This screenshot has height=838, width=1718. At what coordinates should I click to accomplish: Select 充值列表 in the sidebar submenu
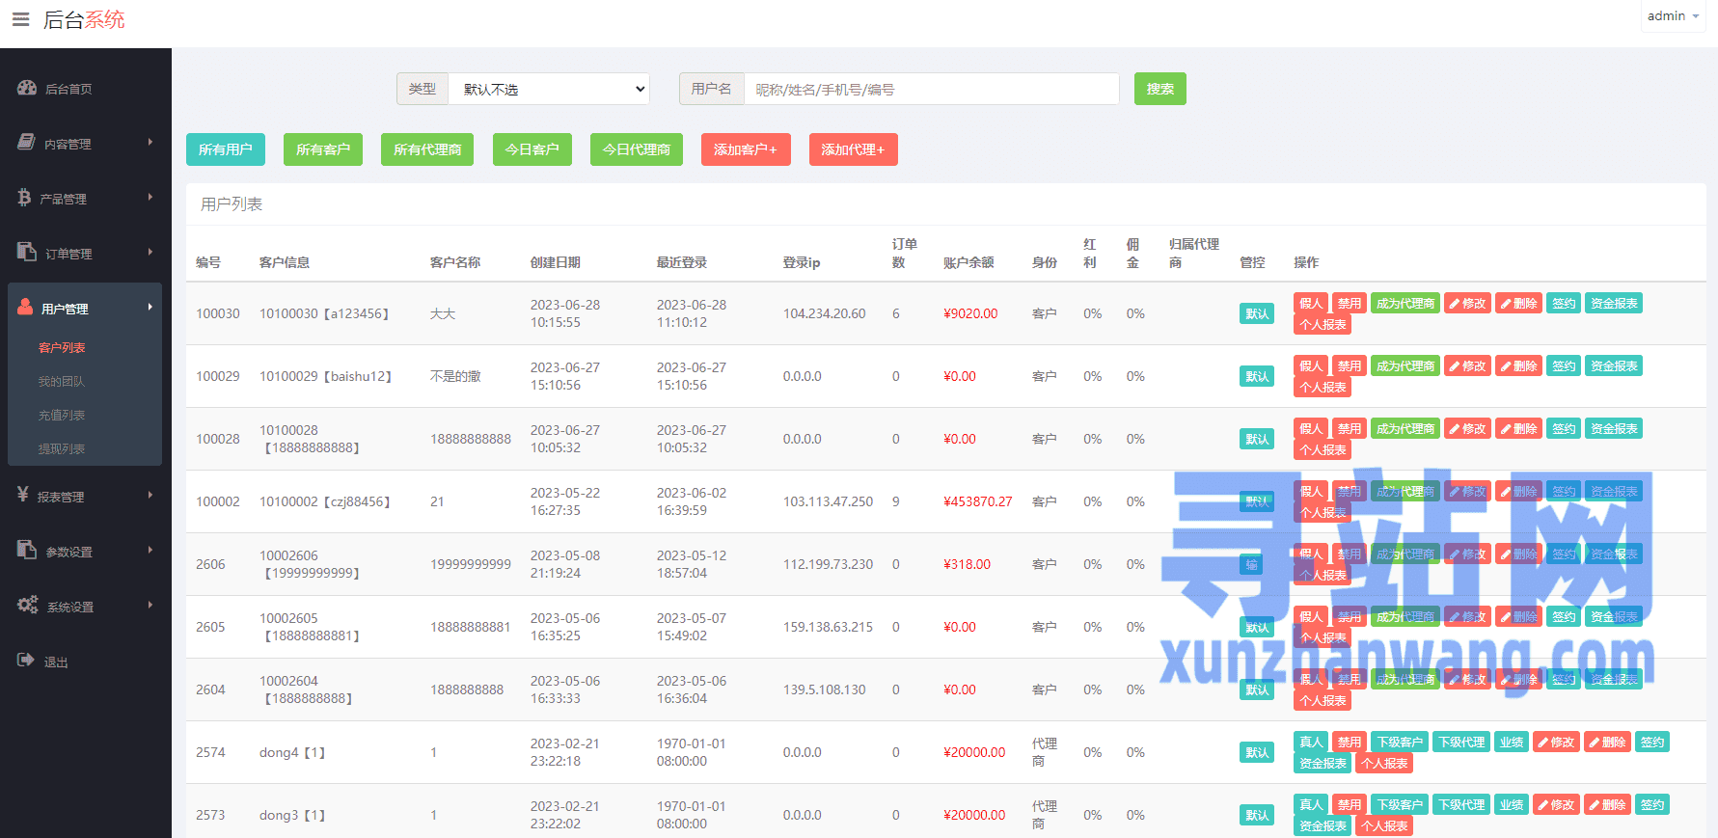pos(62,416)
